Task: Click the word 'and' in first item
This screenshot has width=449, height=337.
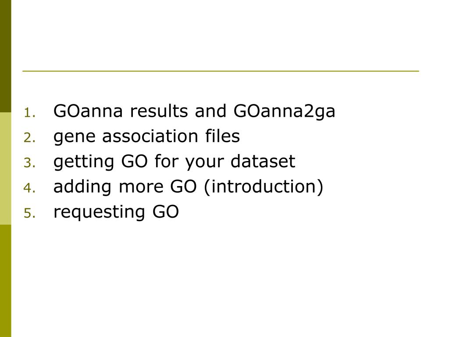Action: pyautogui.click(x=210, y=111)
